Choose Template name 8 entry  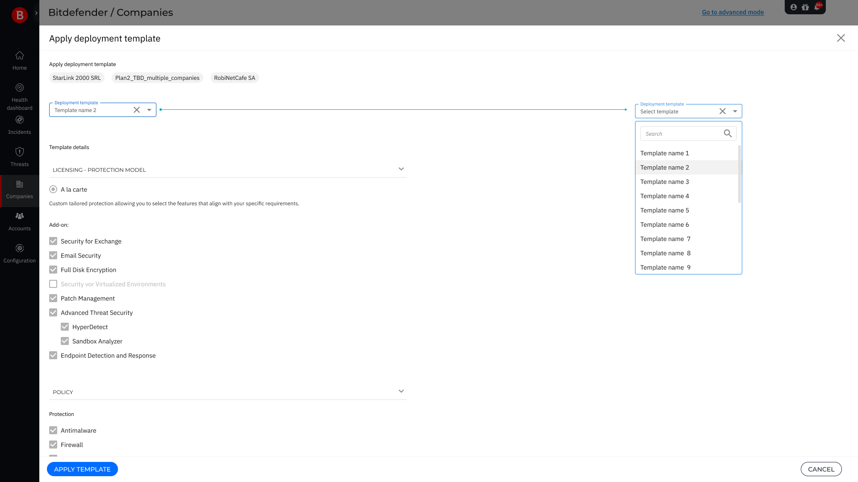tap(686, 253)
